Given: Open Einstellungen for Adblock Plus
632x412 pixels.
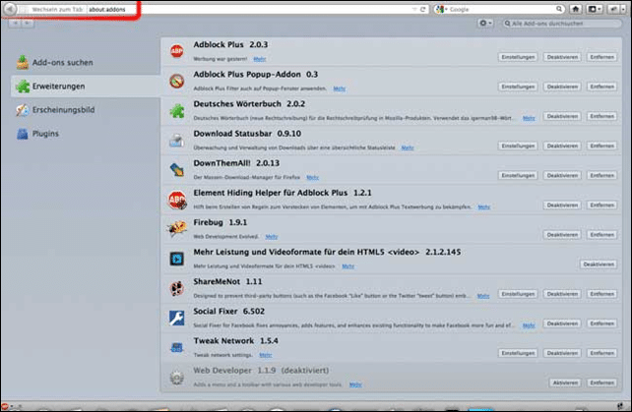Looking at the screenshot, I should pos(518,57).
